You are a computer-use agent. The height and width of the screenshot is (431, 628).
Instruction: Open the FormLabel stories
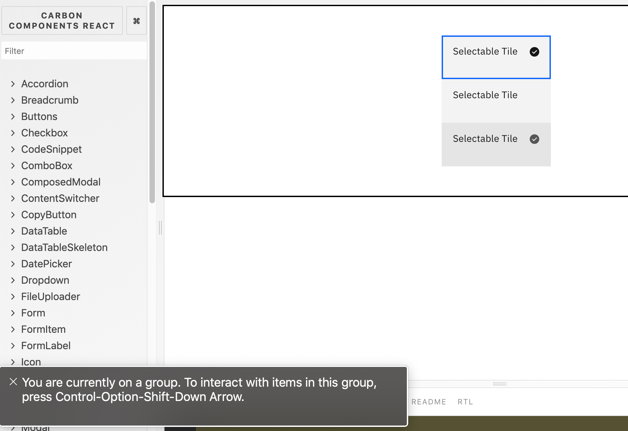point(46,346)
